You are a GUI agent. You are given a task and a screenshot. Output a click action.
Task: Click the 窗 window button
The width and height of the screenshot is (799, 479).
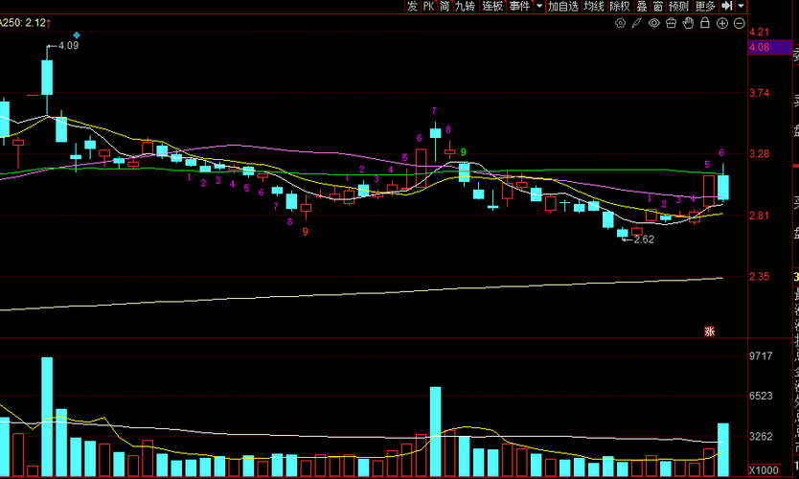[x=658, y=6]
